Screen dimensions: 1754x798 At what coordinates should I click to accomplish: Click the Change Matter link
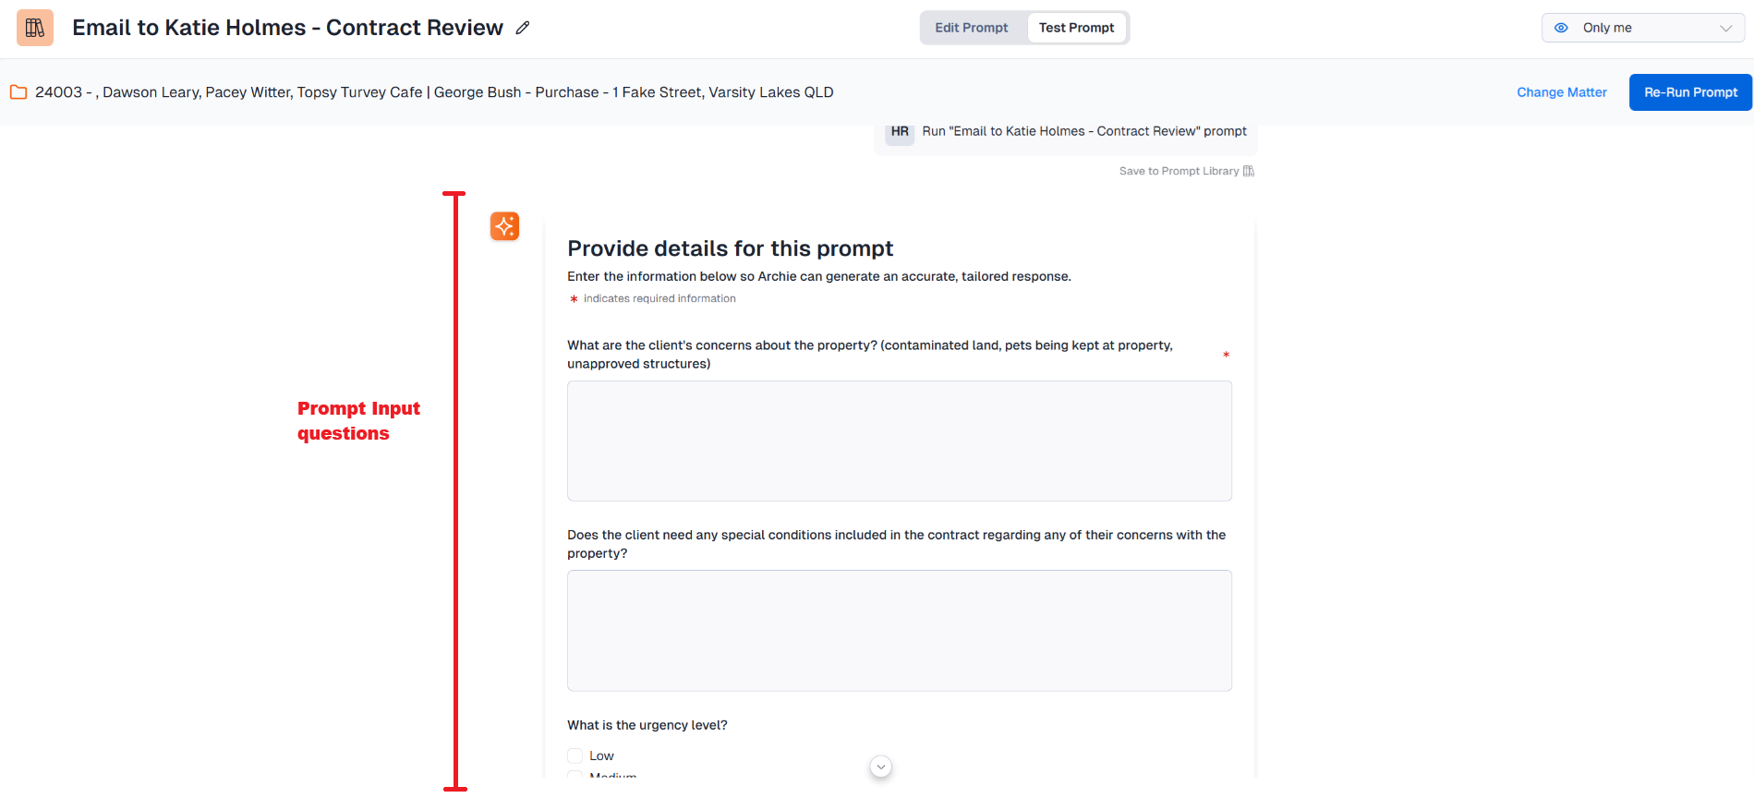pos(1561,92)
